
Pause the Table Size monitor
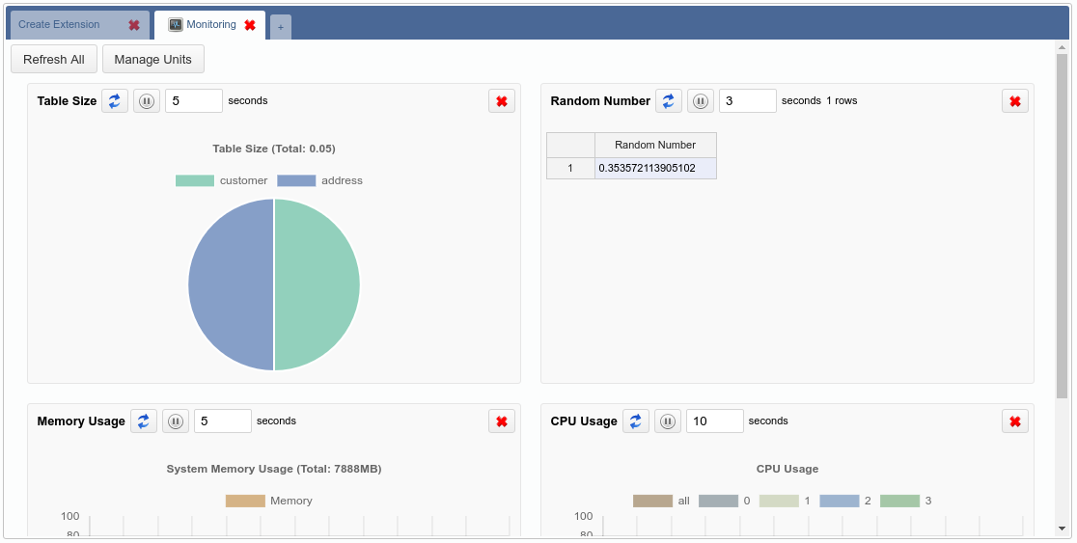147,101
